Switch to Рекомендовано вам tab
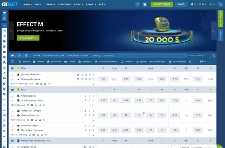Image resolution: width=225 pixels, height=148 pixels. (53, 56)
